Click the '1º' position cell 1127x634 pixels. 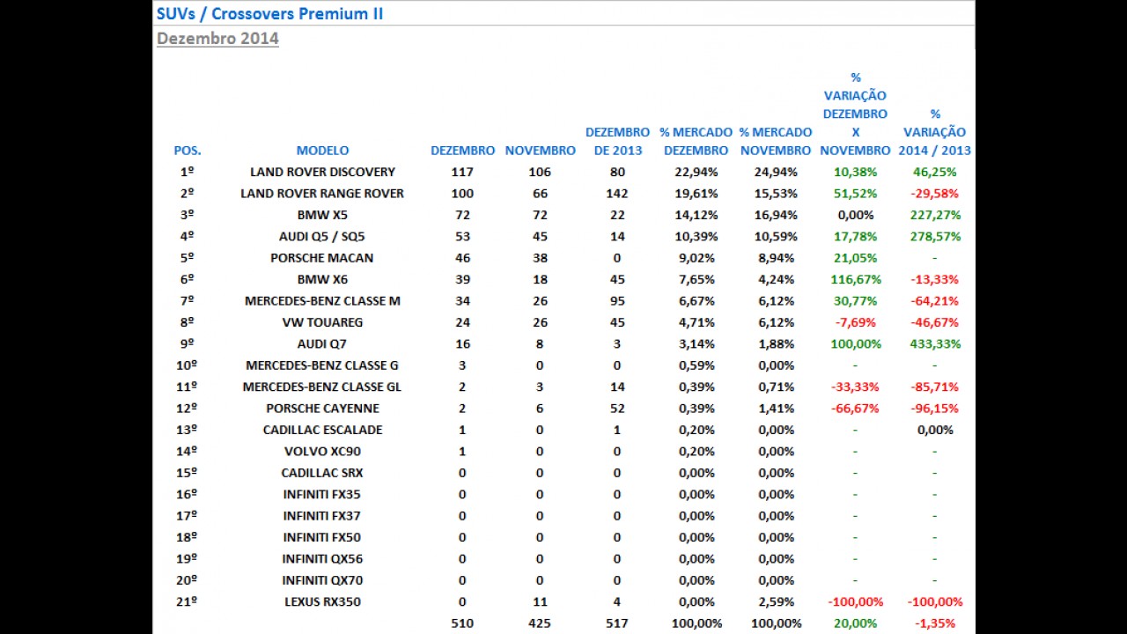[187, 172]
